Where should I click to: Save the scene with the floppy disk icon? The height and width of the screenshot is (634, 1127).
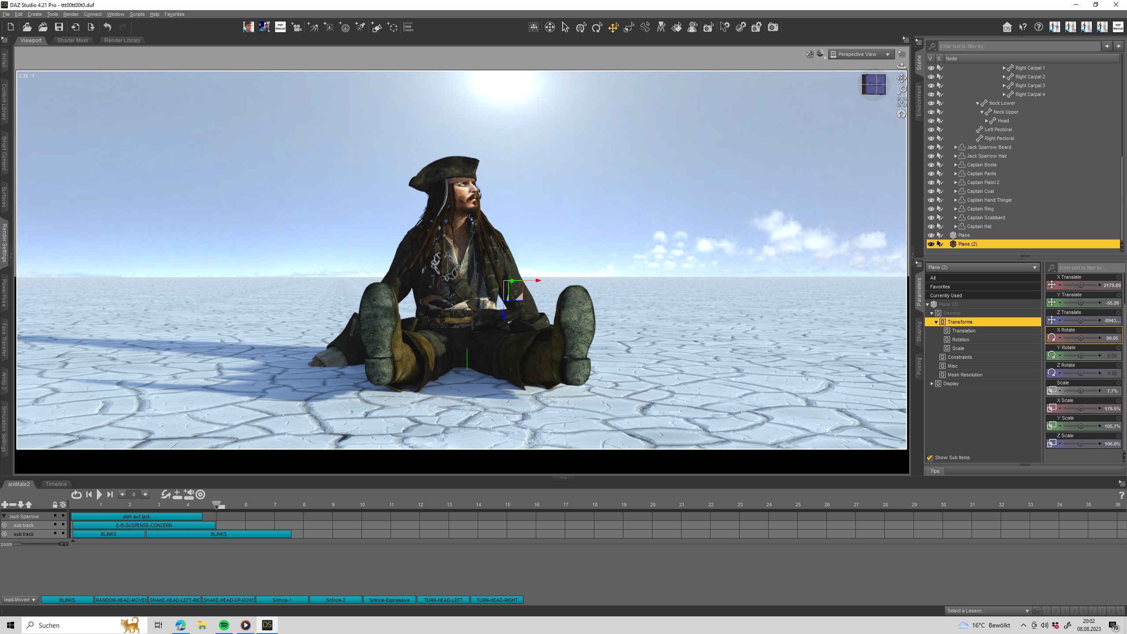click(59, 27)
